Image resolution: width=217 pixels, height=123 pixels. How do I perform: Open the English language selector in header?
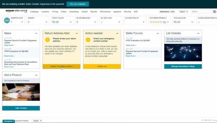click(183, 12)
